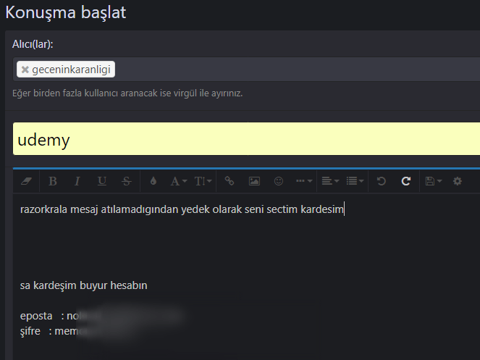The height and width of the screenshot is (360, 480).
Task: Undo the last edit
Action: coord(382,181)
